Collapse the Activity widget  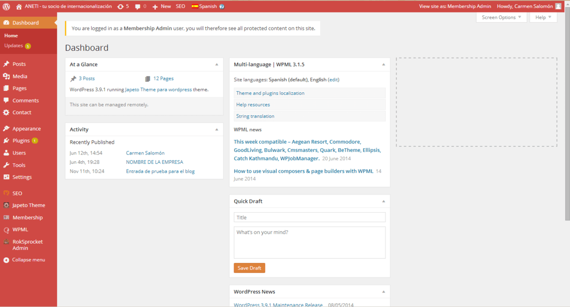(x=217, y=130)
